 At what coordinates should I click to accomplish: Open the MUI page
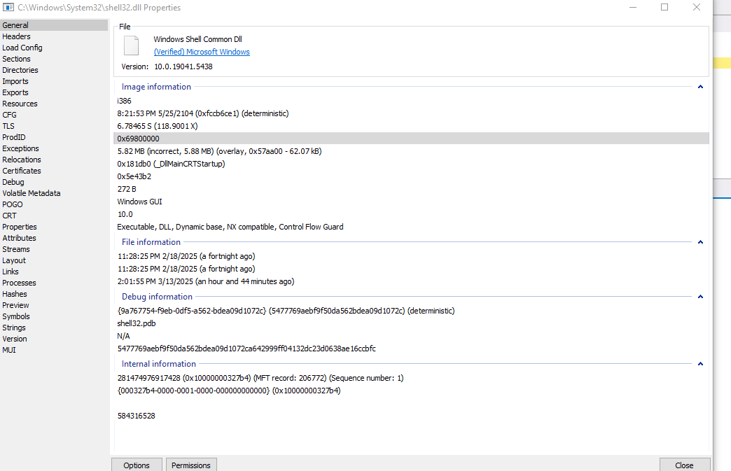[x=54, y=349]
